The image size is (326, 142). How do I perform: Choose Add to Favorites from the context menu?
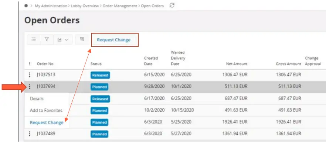(46, 110)
